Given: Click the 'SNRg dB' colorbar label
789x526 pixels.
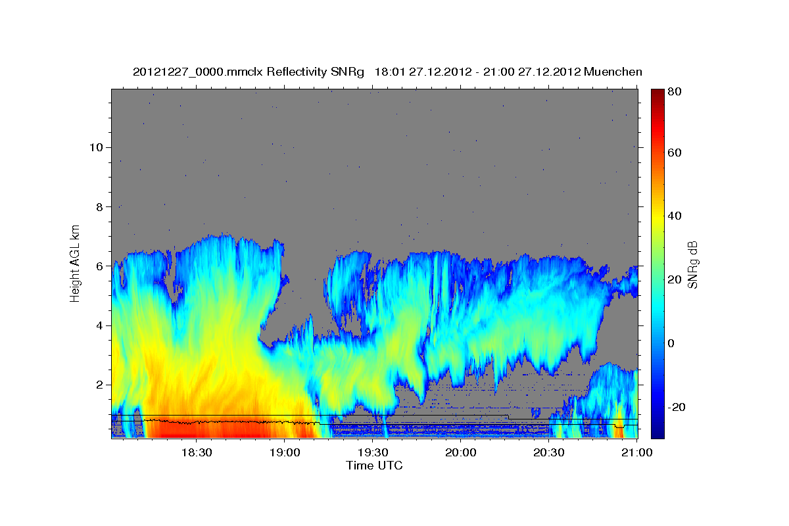Looking at the screenshot, I should (692, 264).
